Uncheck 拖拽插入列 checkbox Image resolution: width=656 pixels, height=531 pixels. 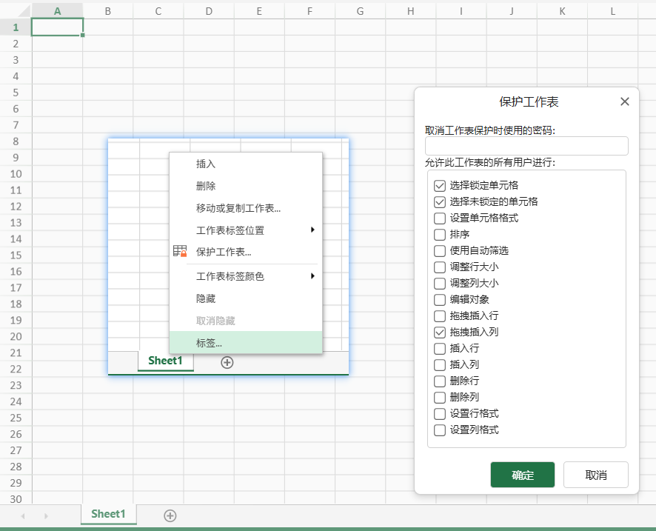440,333
